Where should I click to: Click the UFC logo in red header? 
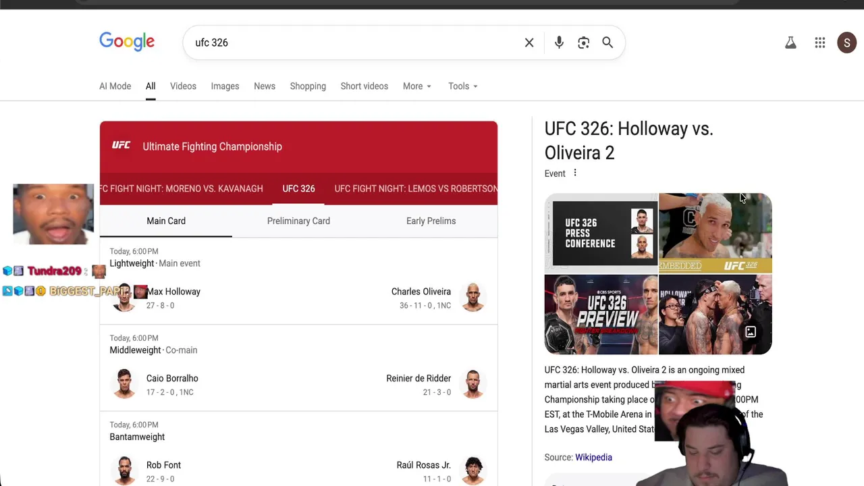(122, 146)
